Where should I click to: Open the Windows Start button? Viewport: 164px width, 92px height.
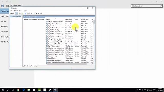[3, 90]
